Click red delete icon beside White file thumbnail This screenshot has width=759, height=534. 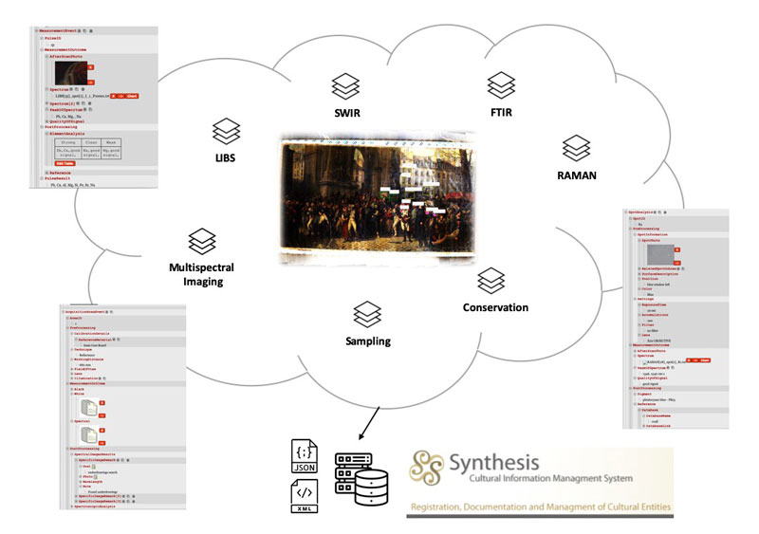[x=102, y=403]
